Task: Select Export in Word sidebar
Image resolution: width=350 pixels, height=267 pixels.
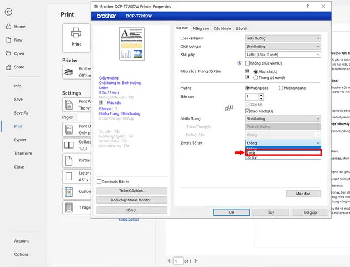Action: click(20, 140)
